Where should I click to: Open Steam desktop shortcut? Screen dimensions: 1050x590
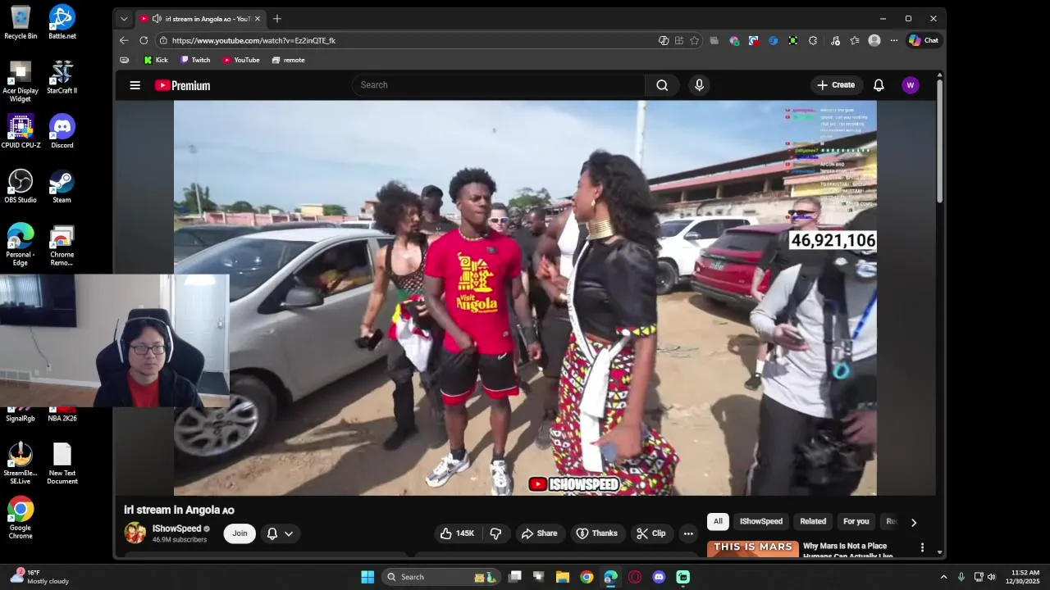(x=62, y=186)
